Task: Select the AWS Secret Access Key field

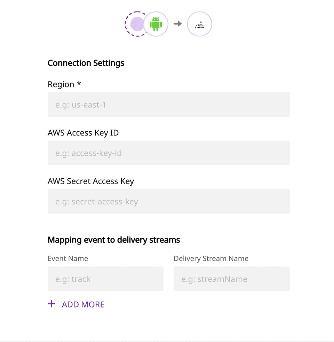Action: pyautogui.click(x=169, y=201)
